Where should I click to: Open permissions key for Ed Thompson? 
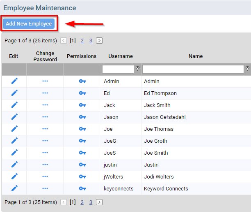(x=82, y=93)
